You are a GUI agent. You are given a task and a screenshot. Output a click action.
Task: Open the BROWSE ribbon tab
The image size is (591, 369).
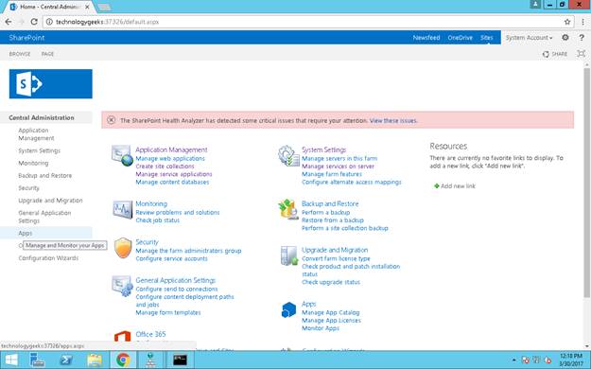pyautogui.click(x=20, y=54)
